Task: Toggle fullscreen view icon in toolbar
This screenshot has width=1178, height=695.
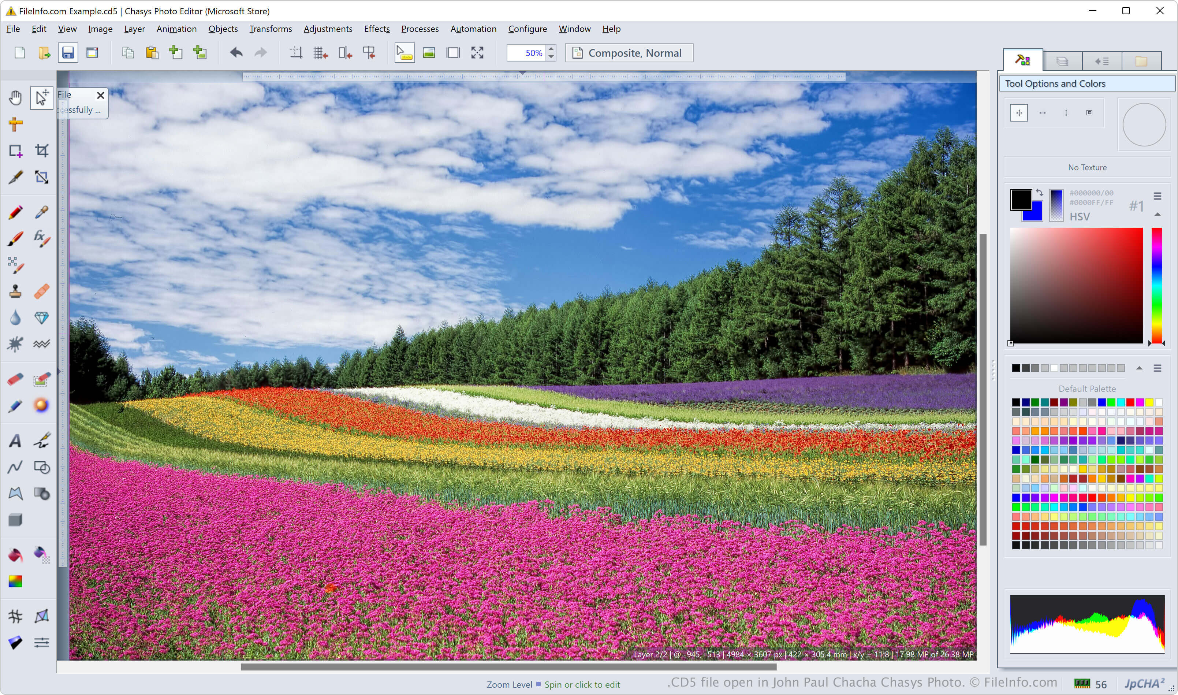Action: (477, 53)
